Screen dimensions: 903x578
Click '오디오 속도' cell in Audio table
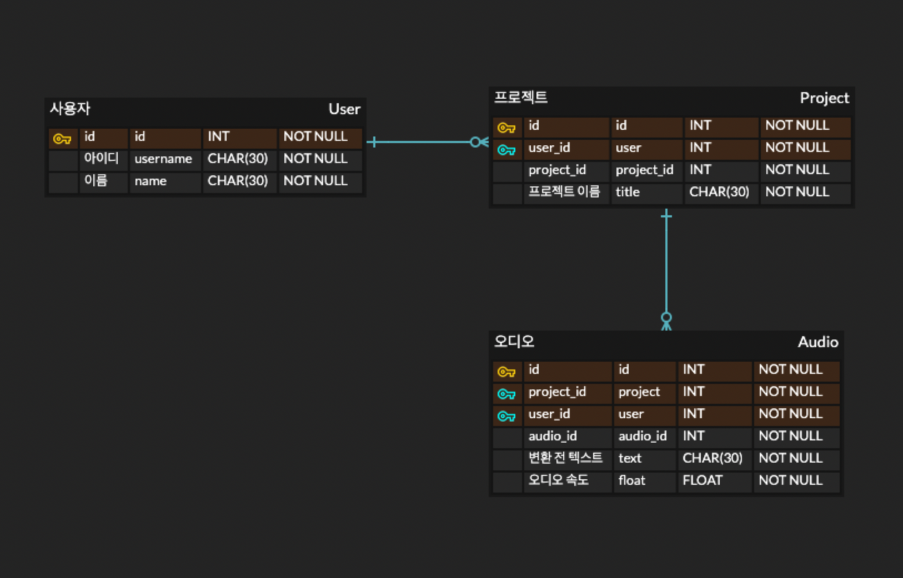pyautogui.click(x=568, y=481)
